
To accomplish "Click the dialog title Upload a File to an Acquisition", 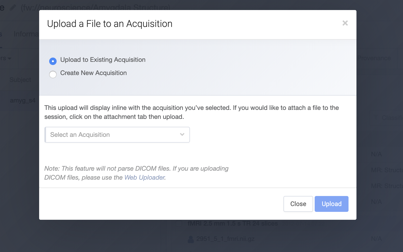I will [x=110, y=24].
